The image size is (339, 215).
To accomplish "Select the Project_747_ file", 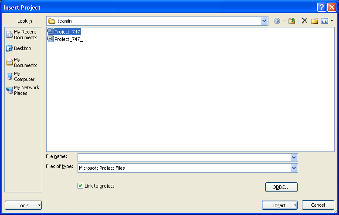I will point(65,39).
